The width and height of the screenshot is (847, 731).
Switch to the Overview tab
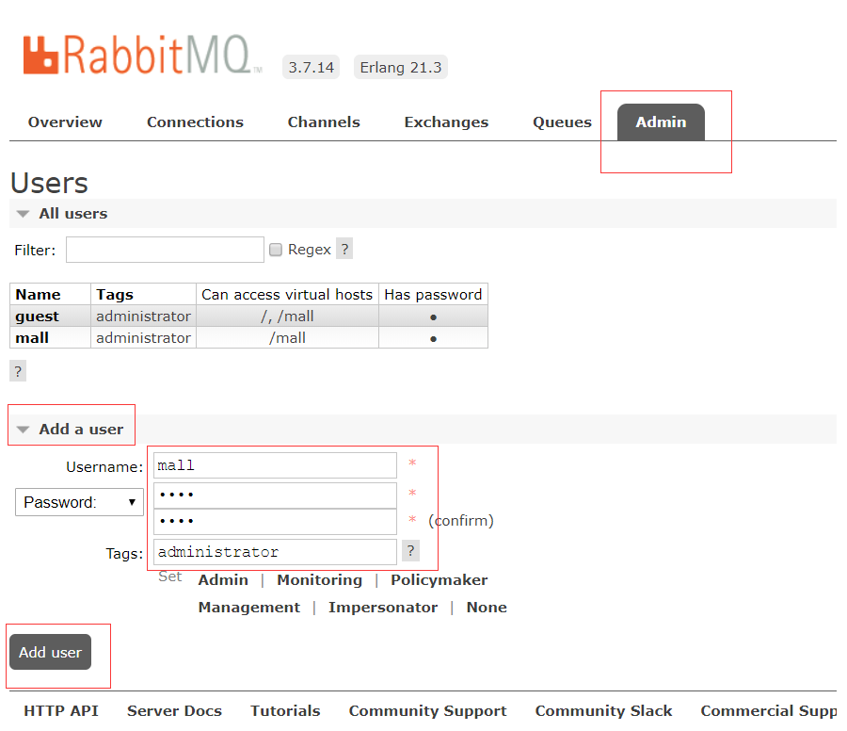click(65, 122)
